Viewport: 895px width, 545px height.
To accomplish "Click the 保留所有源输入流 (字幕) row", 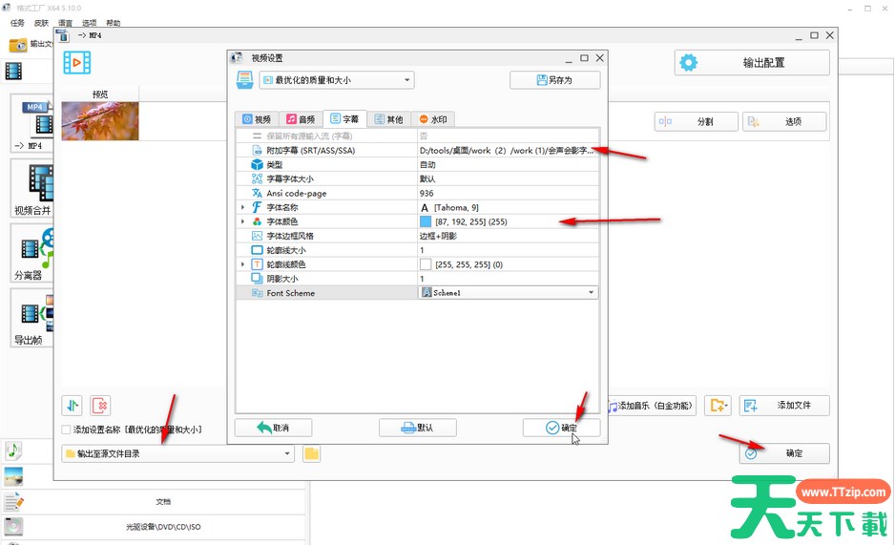I will [417, 136].
